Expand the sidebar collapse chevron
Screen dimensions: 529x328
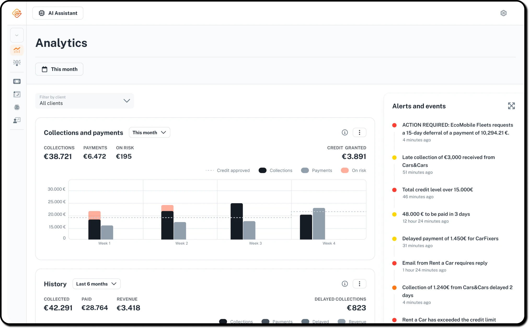[17, 35]
